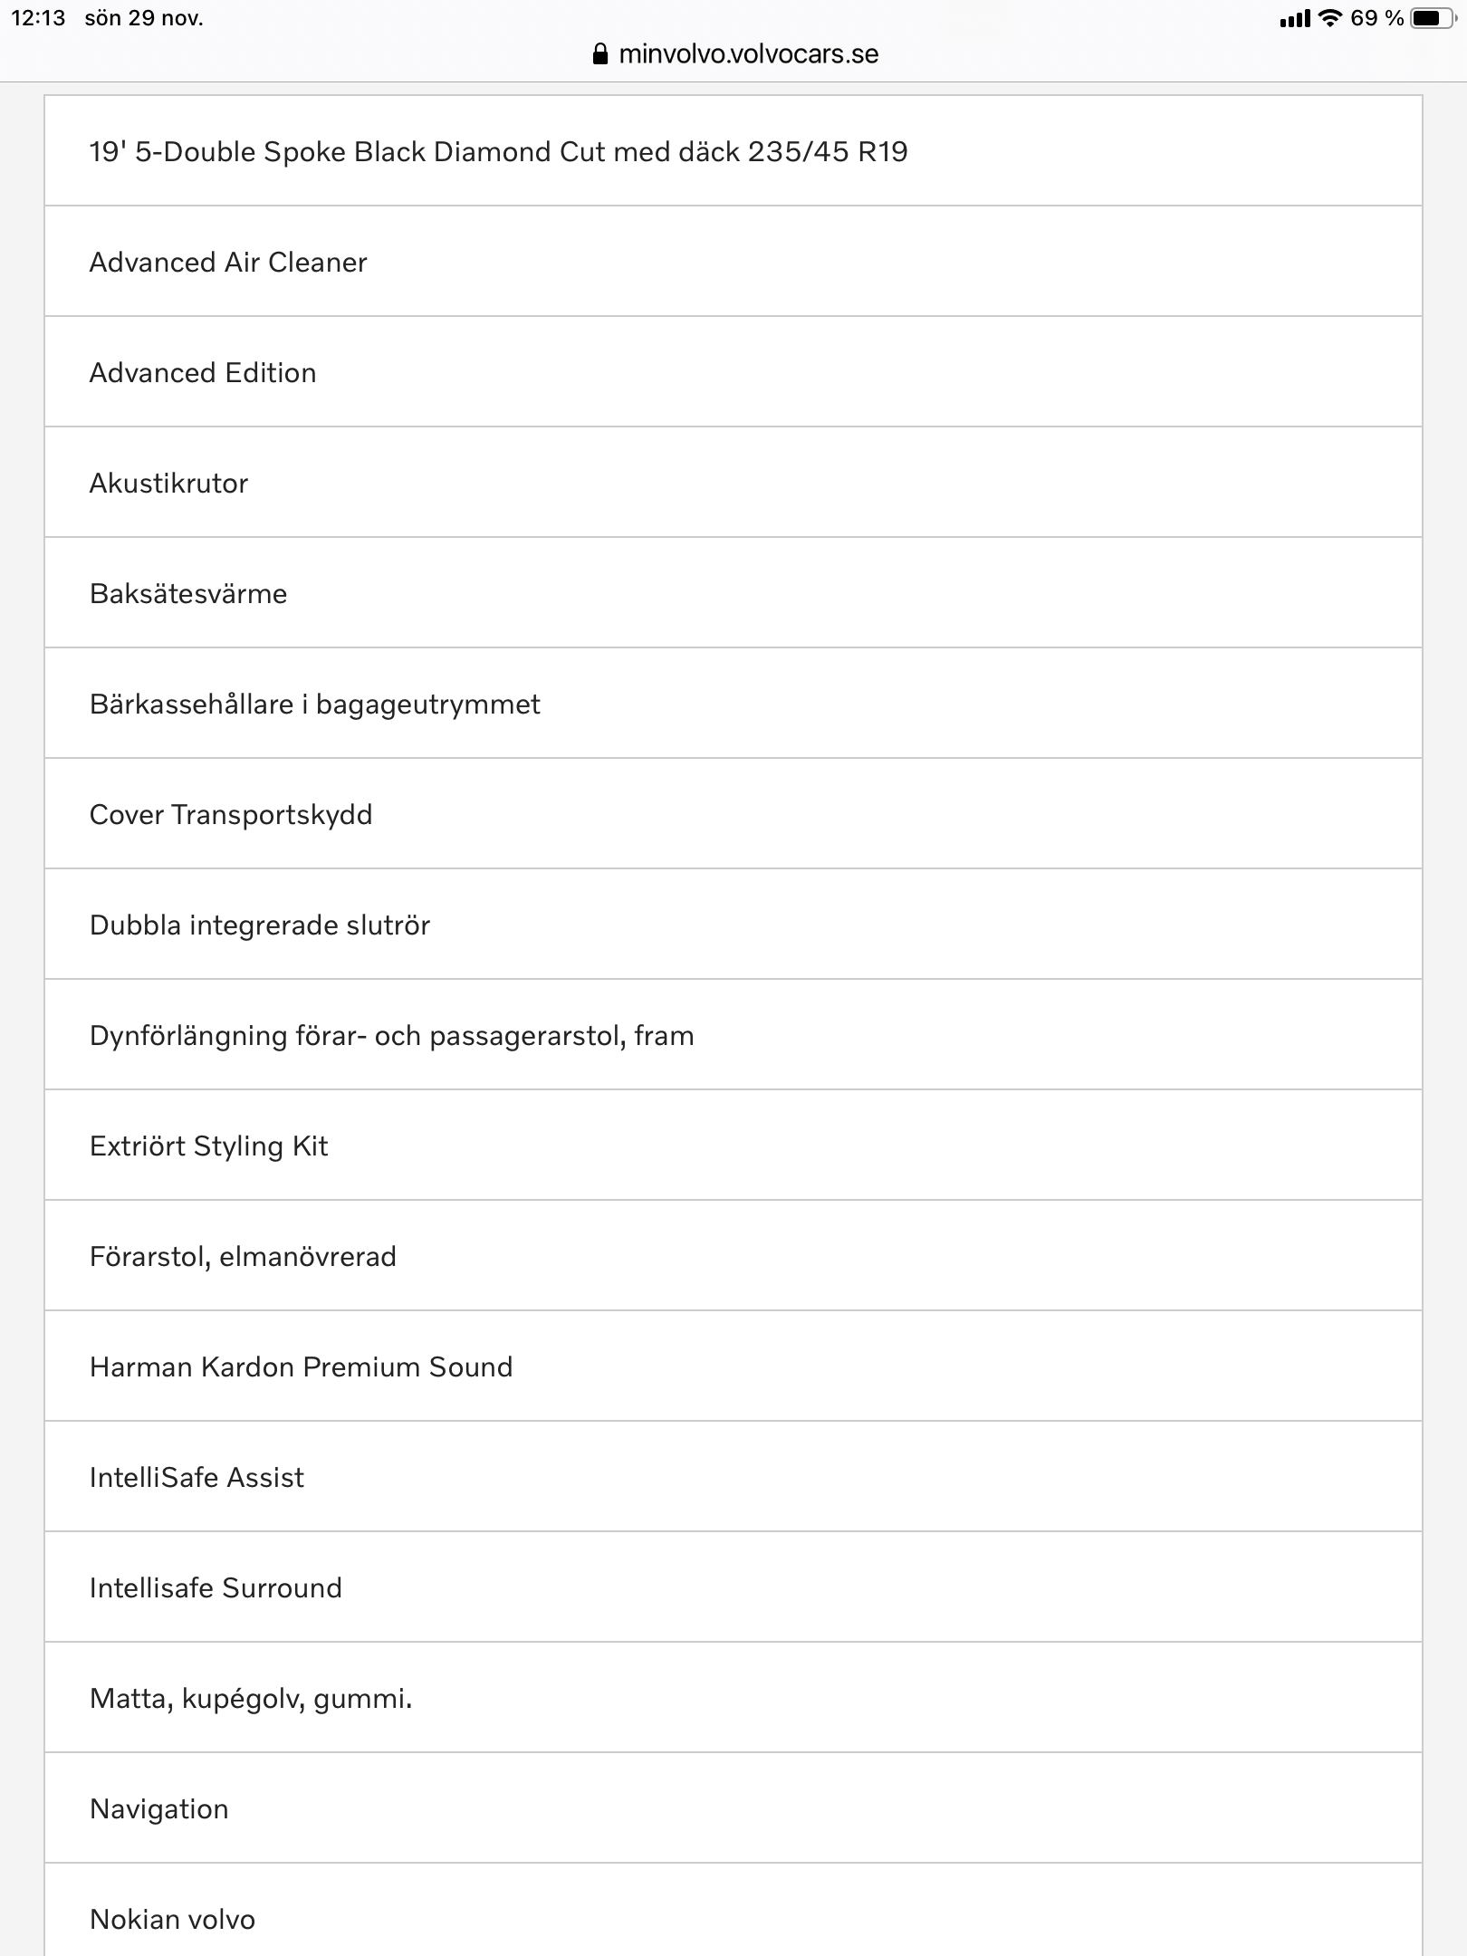Choose the Baksätesvärme row
1467x1956 pixels.
[x=733, y=593]
